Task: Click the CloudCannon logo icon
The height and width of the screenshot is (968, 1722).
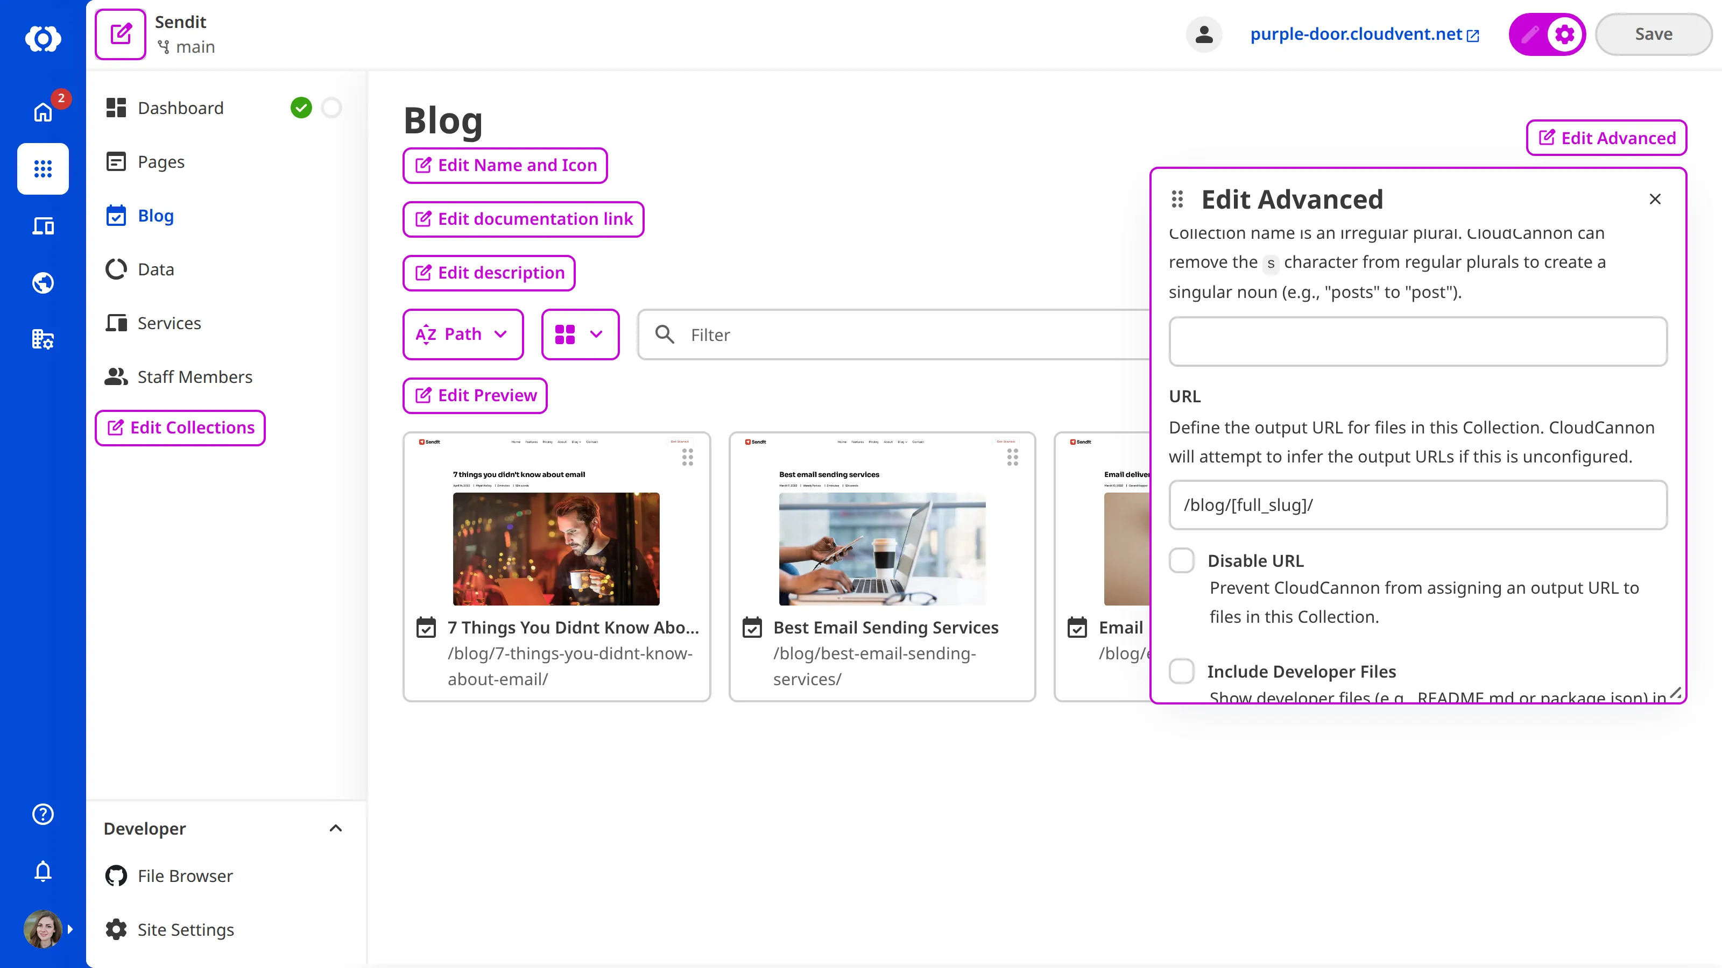Action: [x=43, y=38]
